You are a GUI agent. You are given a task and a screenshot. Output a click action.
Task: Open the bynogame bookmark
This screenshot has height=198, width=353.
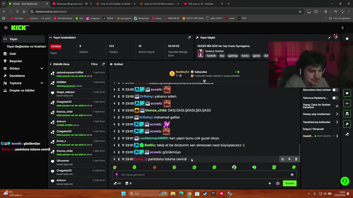[x=124, y=18]
